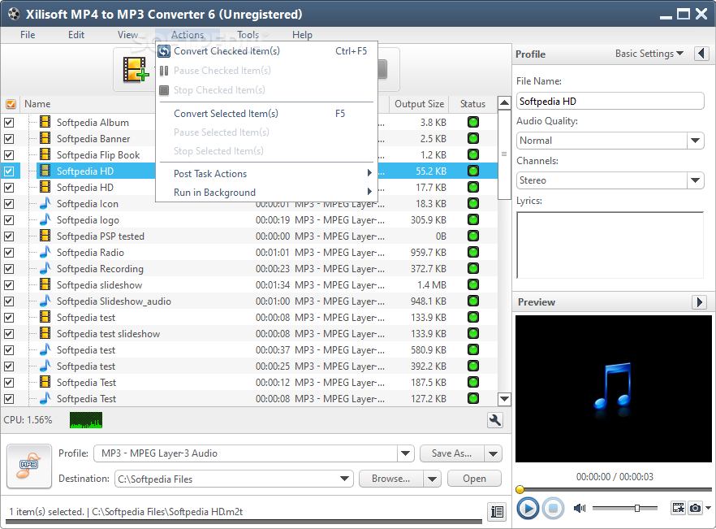Image resolution: width=716 pixels, height=529 pixels.
Task: Uncheck the highlighted Softpedia HD checkbox
Action: (x=9, y=171)
